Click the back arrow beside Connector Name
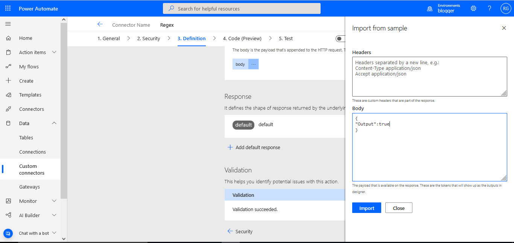 100,24
